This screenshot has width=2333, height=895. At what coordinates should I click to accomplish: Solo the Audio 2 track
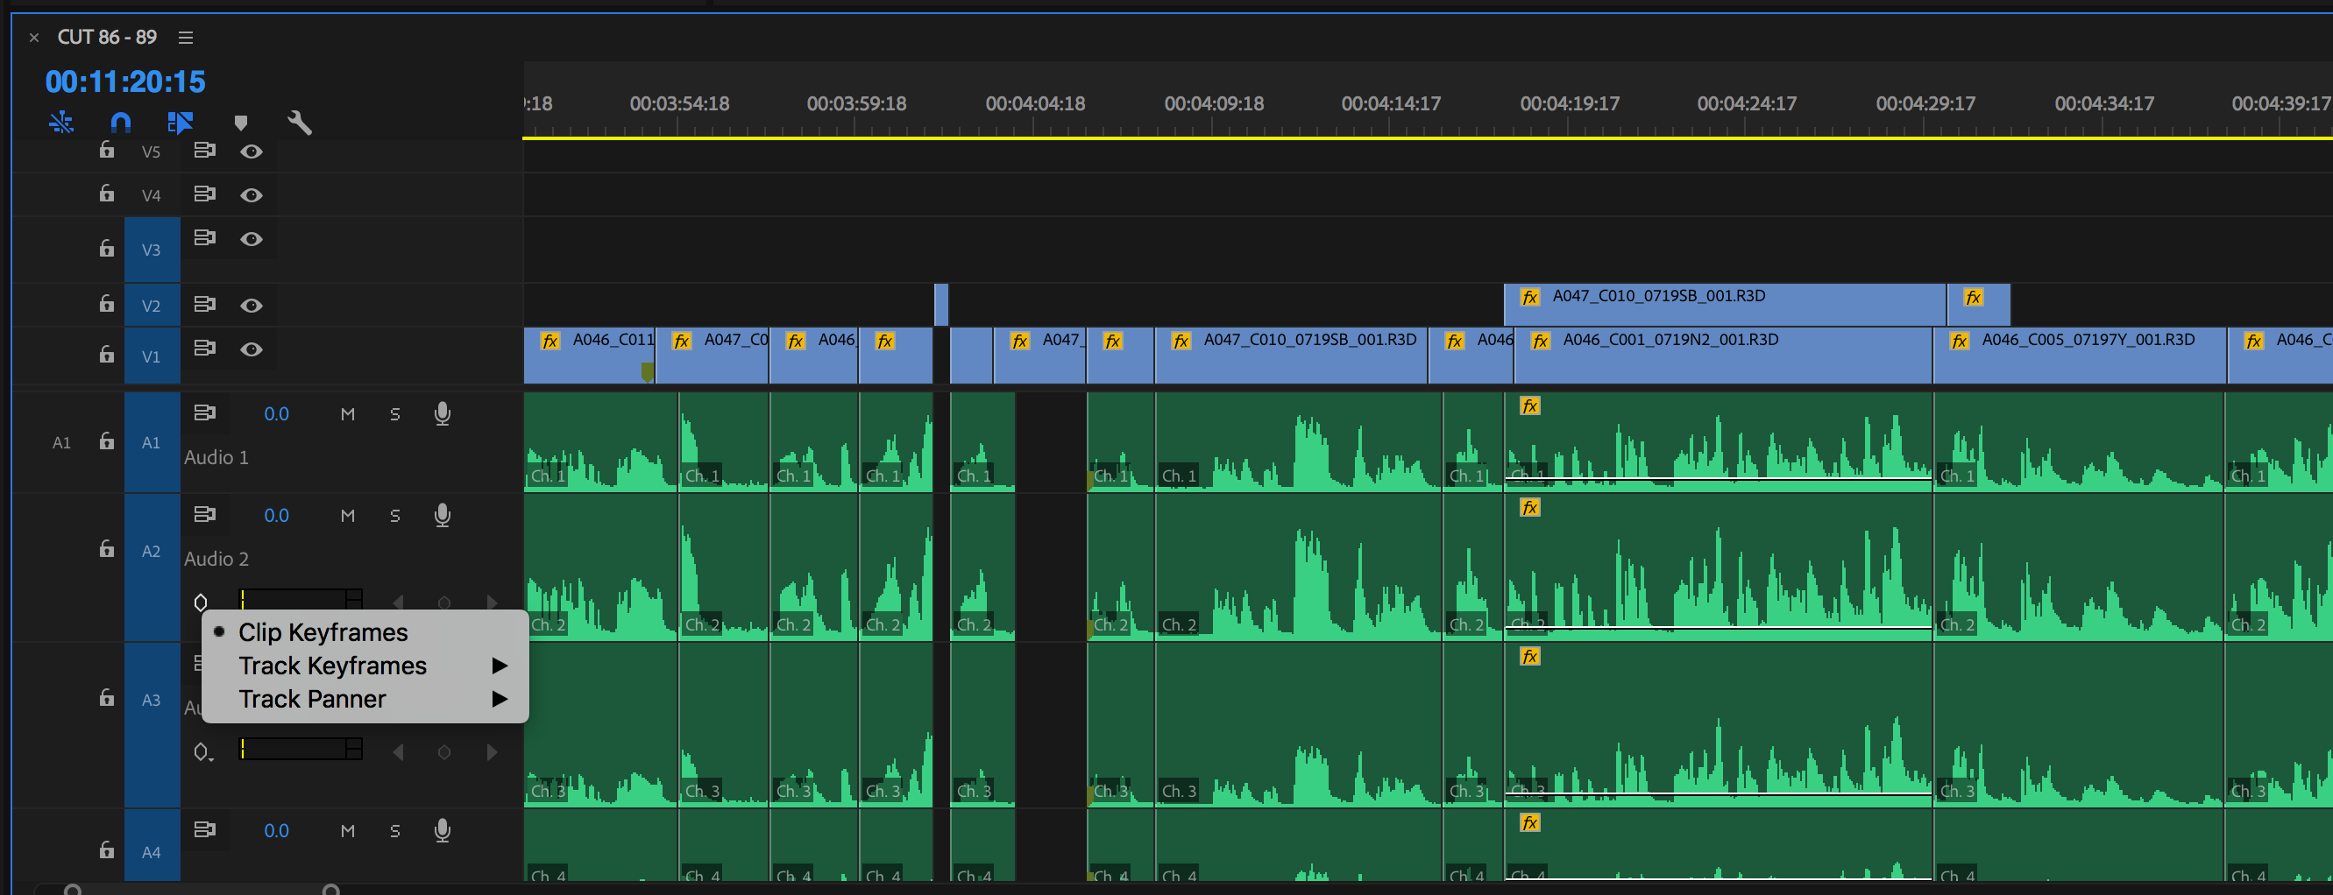(x=395, y=516)
